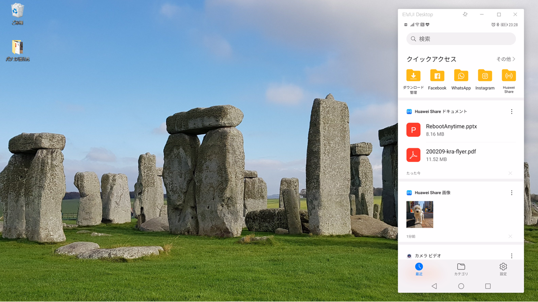The height and width of the screenshot is (302, 538).
Task: Open options menu for カメラ ビデオ
Action: pyautogui.click(x=512, y=256)
